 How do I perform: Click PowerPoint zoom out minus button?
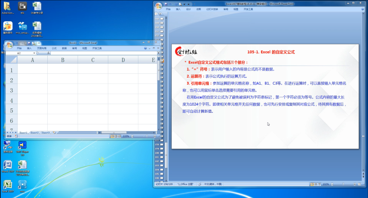click(332, 184)
